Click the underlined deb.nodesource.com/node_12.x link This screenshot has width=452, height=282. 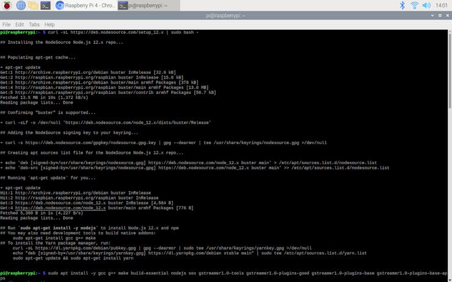pyautogui.click(x=60, y=208)
